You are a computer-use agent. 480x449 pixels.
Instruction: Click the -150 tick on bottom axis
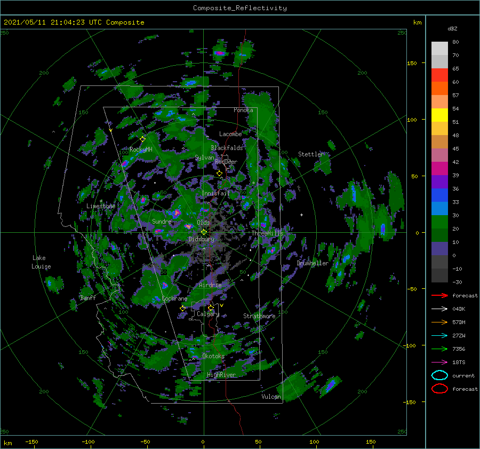[31, 442]
